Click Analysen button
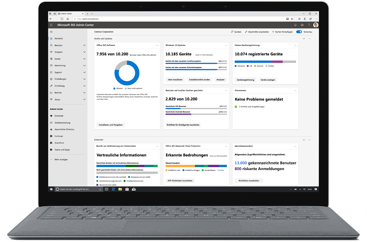This screenshot has width=367, height=242. tap(220, 80)
